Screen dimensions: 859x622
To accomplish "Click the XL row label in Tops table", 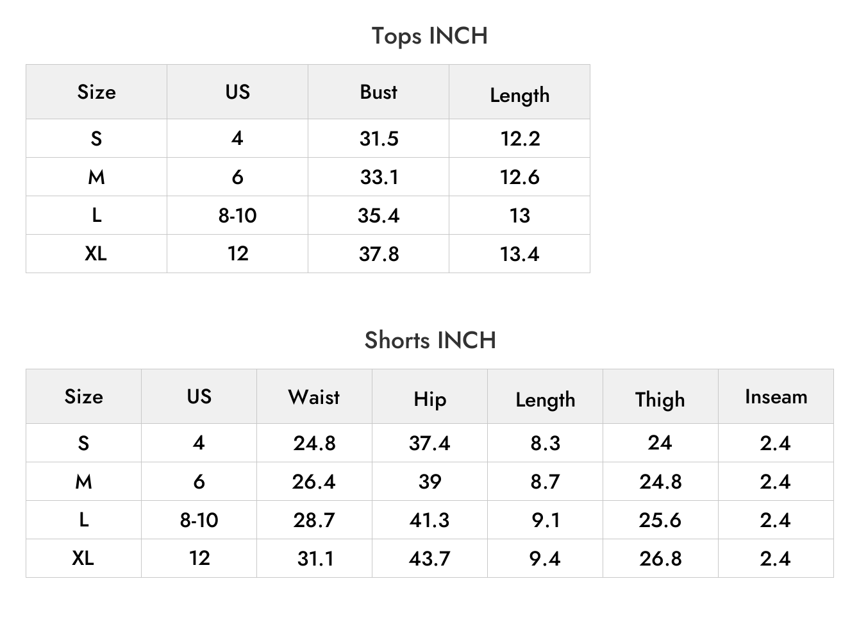I will 96,253.
